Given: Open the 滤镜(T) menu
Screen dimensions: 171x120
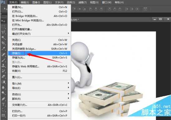Looking at the screenshot, I should click(83, 2).
